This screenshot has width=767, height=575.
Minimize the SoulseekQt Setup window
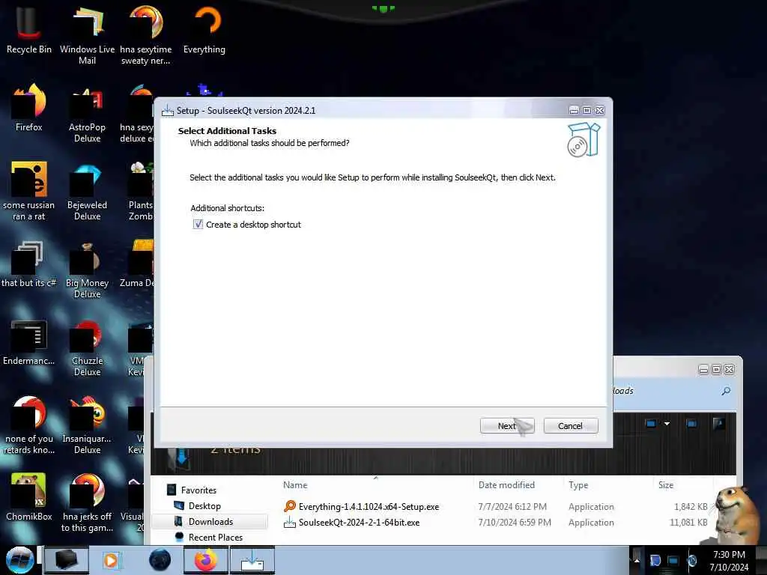point(574,111)
